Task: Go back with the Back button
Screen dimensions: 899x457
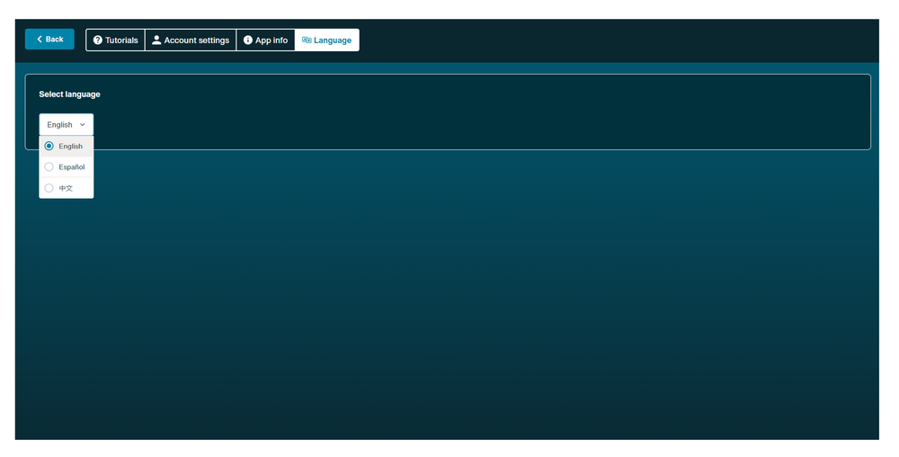Action: tap(49, 39)
